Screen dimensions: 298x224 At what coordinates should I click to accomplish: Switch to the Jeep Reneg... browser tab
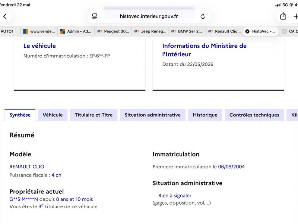tap(150, 31)
